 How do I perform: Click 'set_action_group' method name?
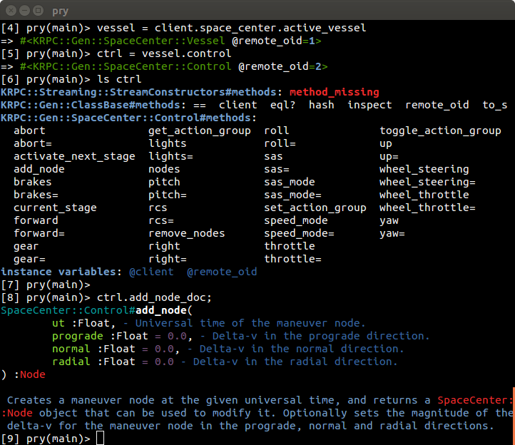point(315,208)
